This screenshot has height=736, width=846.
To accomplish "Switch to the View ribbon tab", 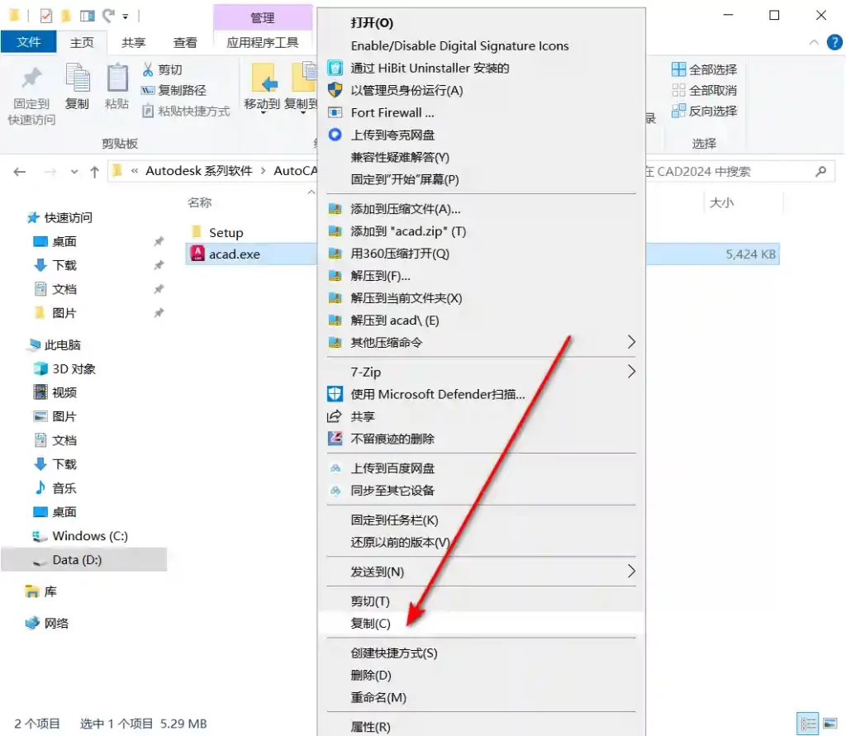I will [x=185, y=43].
